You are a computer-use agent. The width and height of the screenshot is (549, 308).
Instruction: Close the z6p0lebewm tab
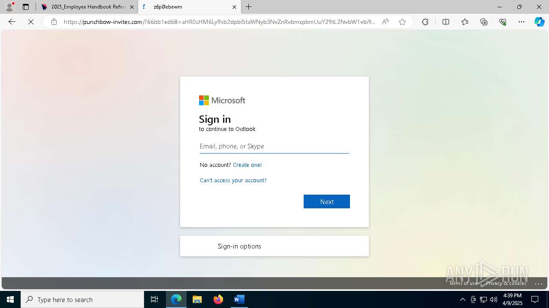(234, 7)
